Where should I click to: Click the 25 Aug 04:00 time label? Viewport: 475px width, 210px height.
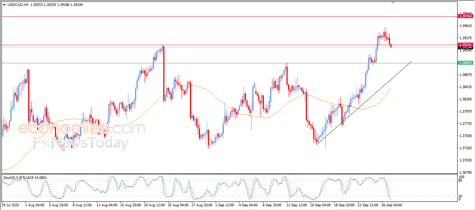point(178,204)
